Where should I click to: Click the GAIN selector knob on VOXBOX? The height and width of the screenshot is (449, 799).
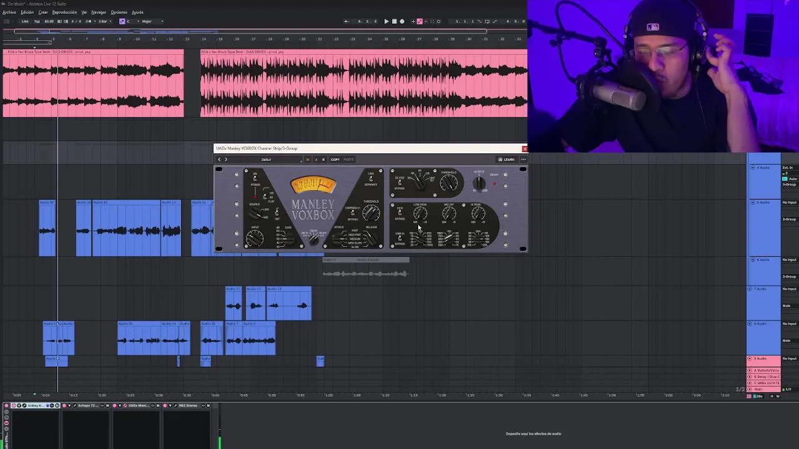[289, 239]
